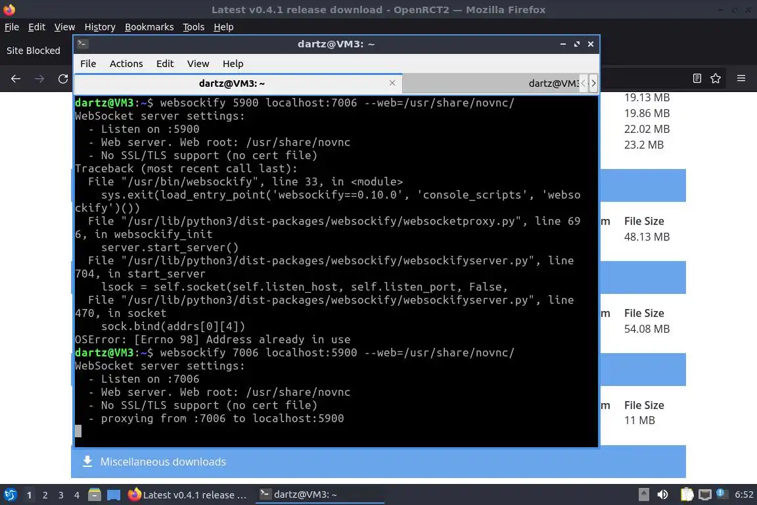Click the 19.13 MB file size text
The image size is (757, 505).
tap(647, 97)
